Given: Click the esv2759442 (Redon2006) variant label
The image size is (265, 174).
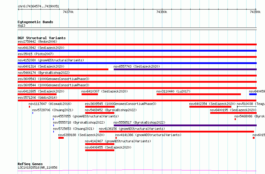Looking at the screenshot, I should (x=38, y=41).
